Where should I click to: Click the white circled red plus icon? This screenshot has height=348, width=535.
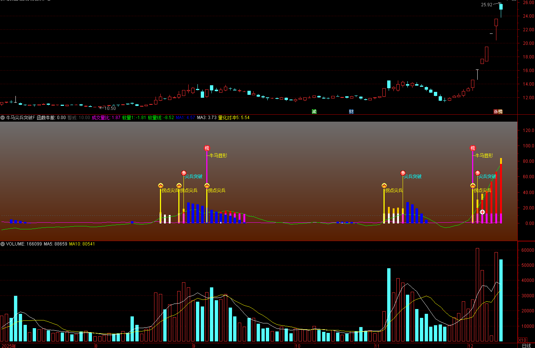(482, 212)
